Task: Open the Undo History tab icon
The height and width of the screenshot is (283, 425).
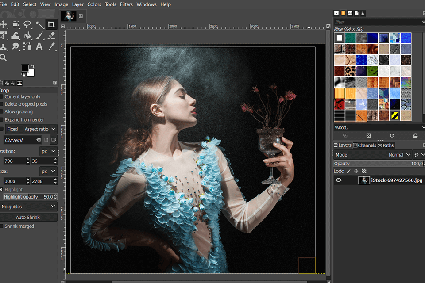Action: (13, 83)
